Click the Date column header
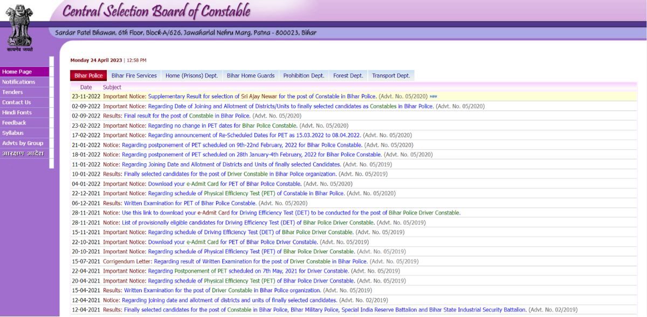The width and height of the screenshot is (647, 317). (86, 87)
